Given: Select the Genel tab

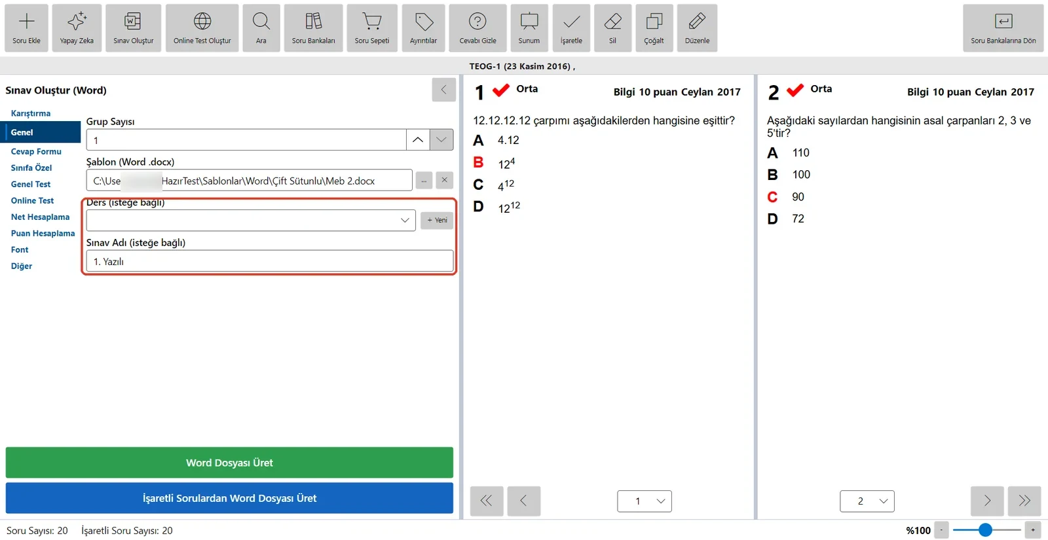Looking at the screenshot, I should (42, 132).
